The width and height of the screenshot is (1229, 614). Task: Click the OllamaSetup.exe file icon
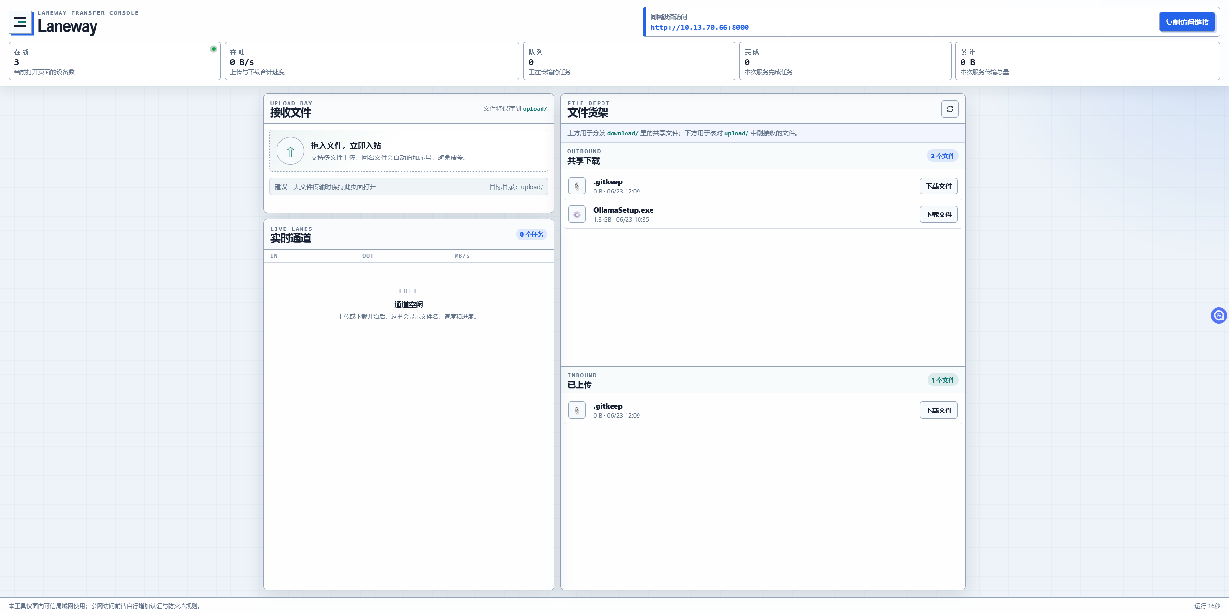click(577, 214)
